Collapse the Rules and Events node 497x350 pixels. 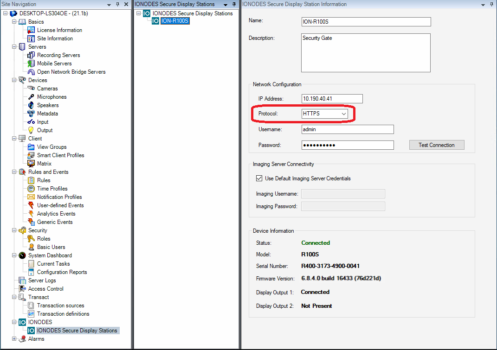coord(14,172)
